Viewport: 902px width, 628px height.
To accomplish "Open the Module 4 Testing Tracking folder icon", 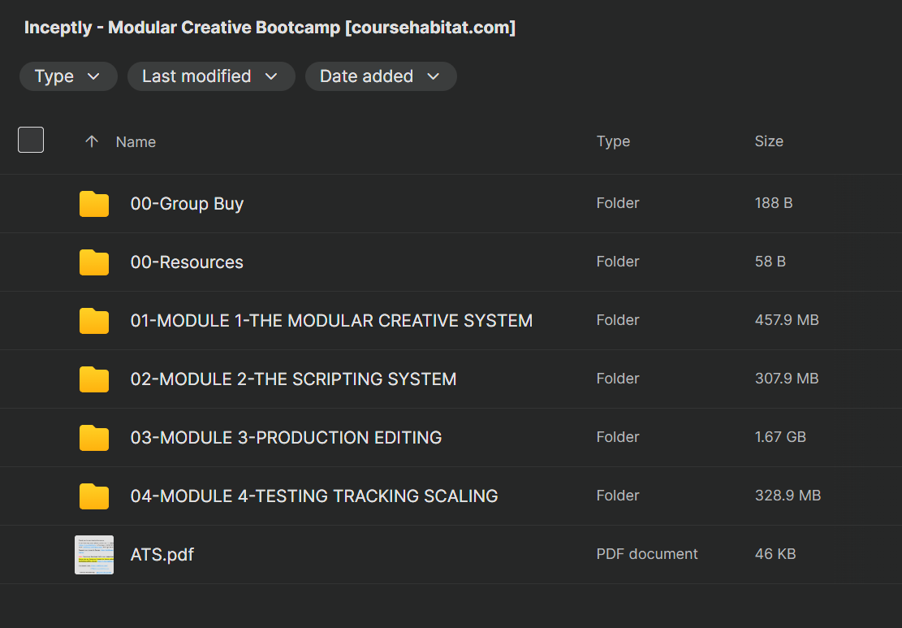I will pyautogui.click(x=94, y=496).
